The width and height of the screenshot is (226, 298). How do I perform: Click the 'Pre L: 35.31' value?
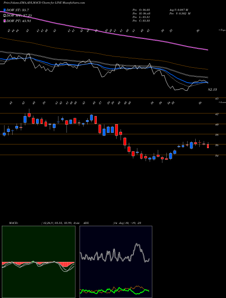point(141,17)
